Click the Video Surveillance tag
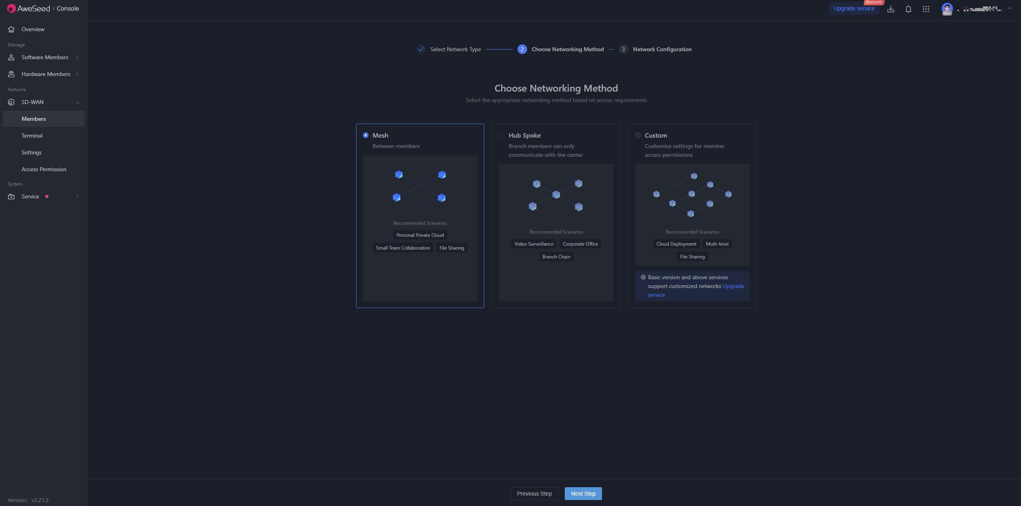Viewport: 1021px width, 506px height. [534, 244]
